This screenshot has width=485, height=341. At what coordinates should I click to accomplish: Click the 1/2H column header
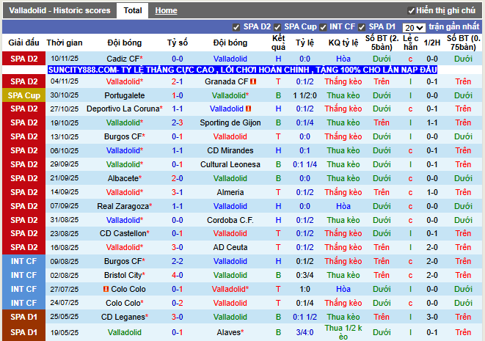431,43
